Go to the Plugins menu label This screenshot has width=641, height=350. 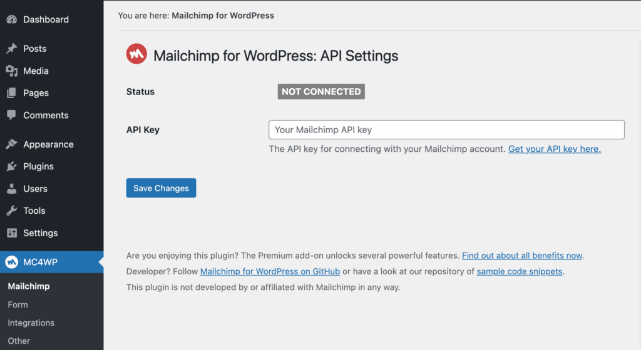coord(38,166)
